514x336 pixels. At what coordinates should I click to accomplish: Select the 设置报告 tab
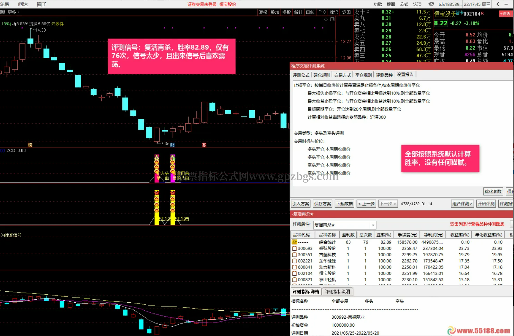coord(405,74)
